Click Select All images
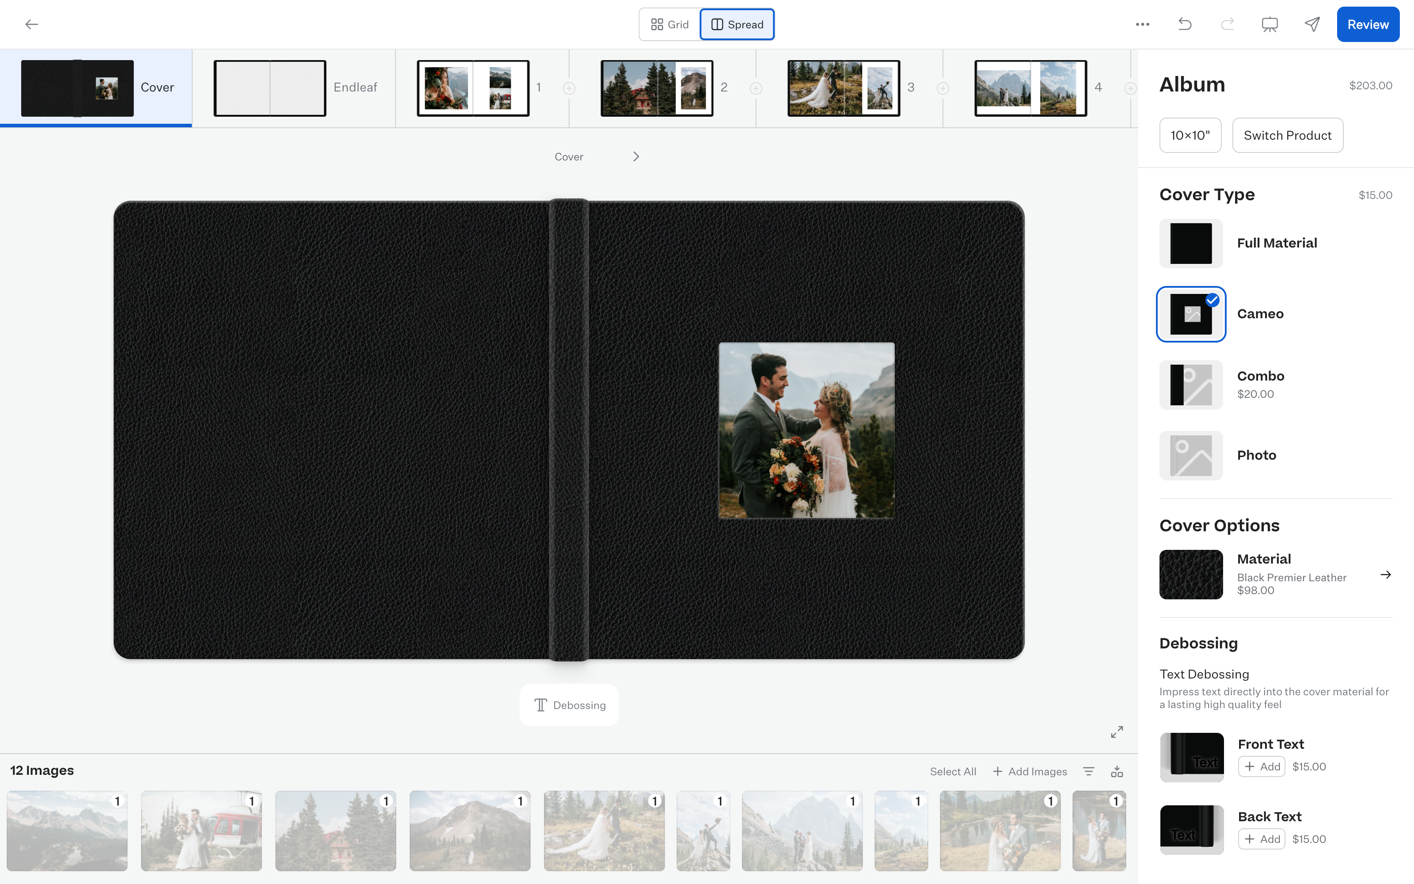 pos(953,771)
